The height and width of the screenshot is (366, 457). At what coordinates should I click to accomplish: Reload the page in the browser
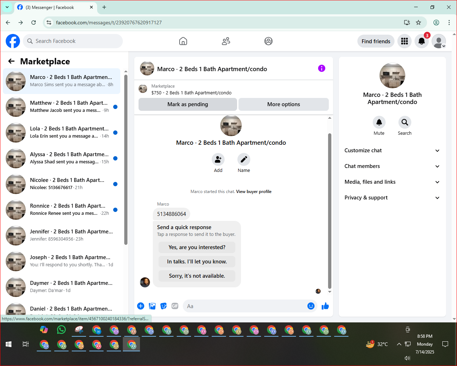[x=34, y=23]
